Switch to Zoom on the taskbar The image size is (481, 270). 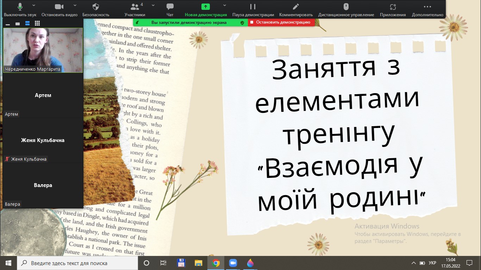point(233,263)
